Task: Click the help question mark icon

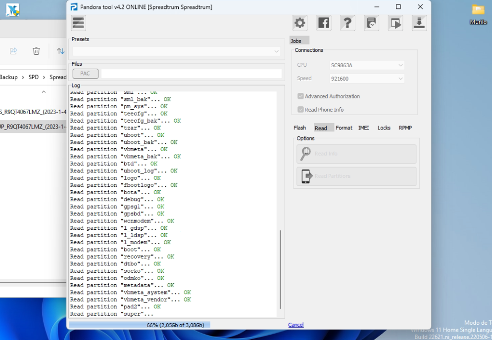Action: 347,23
